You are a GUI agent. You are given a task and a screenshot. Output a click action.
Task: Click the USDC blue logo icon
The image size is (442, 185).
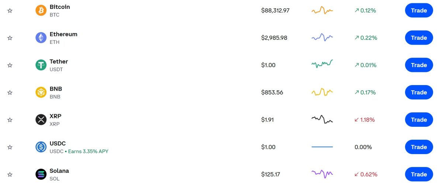click(41, 147)
